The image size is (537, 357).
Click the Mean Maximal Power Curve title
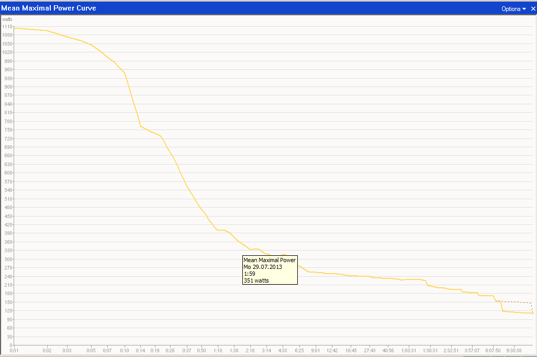tap(49, 8)
